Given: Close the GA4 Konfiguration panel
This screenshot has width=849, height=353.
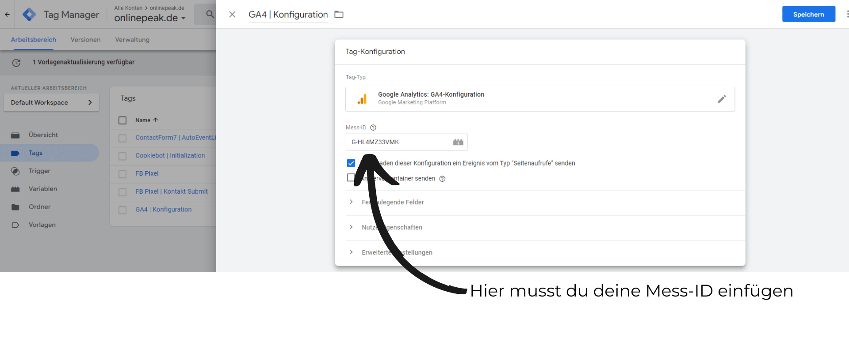Looking at the screenshot, I should 232,15.
